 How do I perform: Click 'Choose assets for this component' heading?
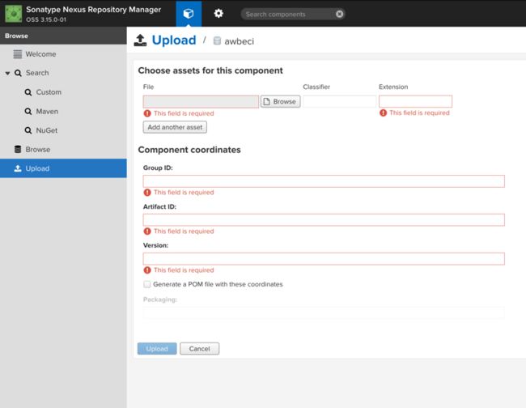pos(210,70)
